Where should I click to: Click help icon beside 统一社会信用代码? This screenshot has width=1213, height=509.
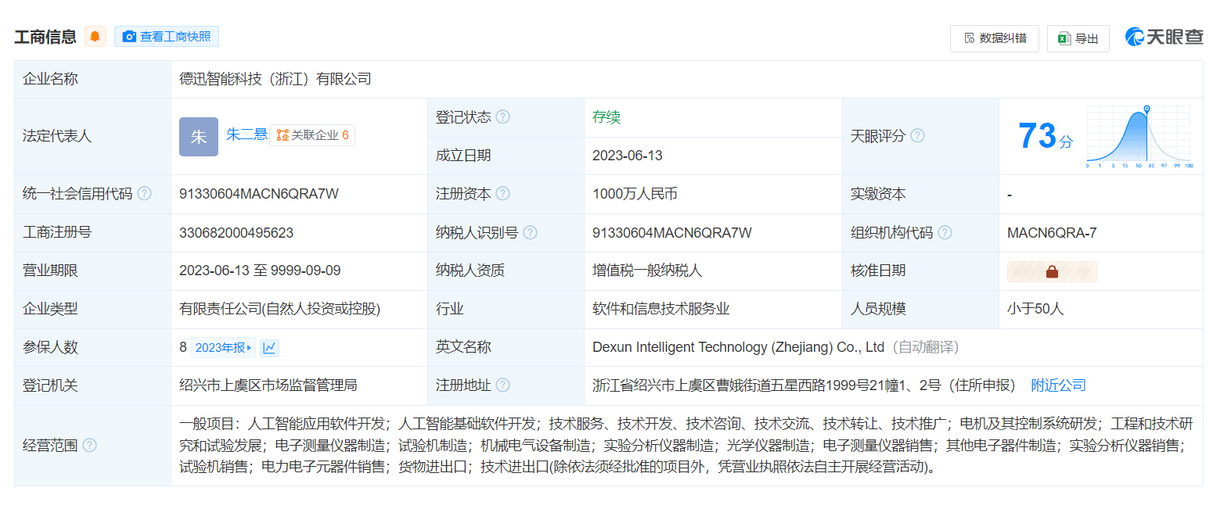point(144,194)
